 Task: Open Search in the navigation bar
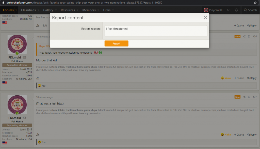[250, 10]
